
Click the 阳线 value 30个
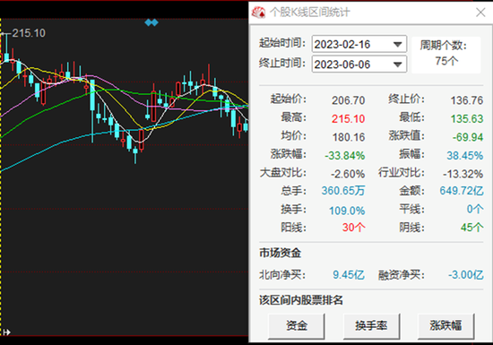tap(354, 228)
